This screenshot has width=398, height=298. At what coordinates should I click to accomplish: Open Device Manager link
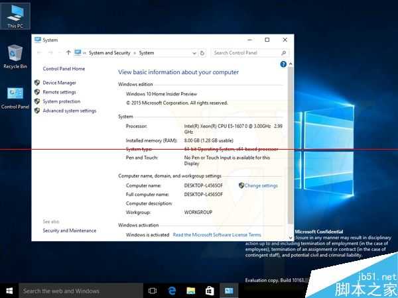[x=60, y=83]
